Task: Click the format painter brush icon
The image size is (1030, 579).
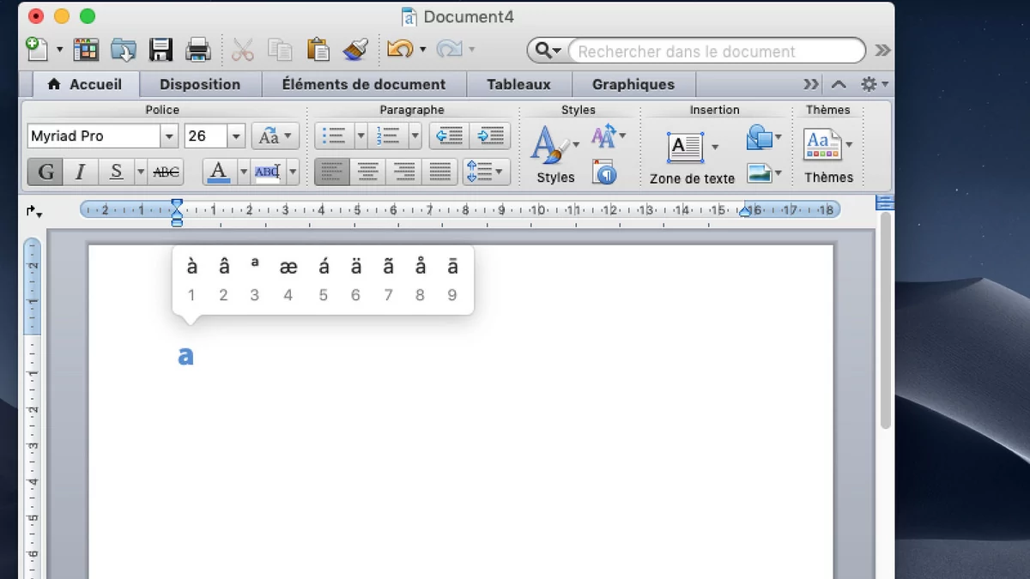Action: (x=355, y=50)
